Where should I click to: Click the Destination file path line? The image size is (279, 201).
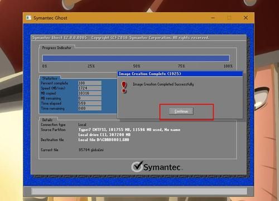pyautogui.click(x=104, y=140)
